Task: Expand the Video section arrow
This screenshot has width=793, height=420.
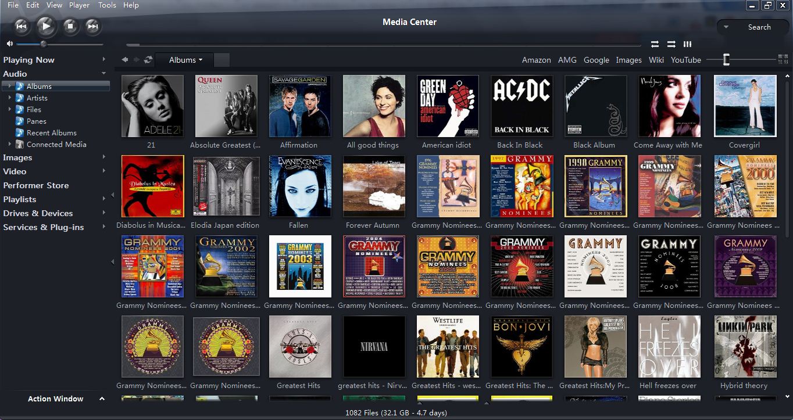Action: click(104, 171)
